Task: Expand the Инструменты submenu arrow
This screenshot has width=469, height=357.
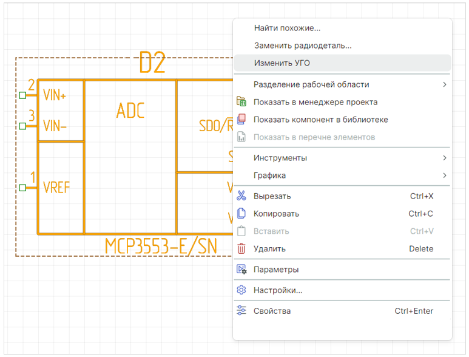Action: 445,158
